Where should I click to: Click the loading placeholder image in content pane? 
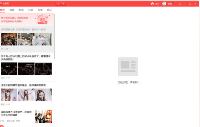[x=128, y=67]
